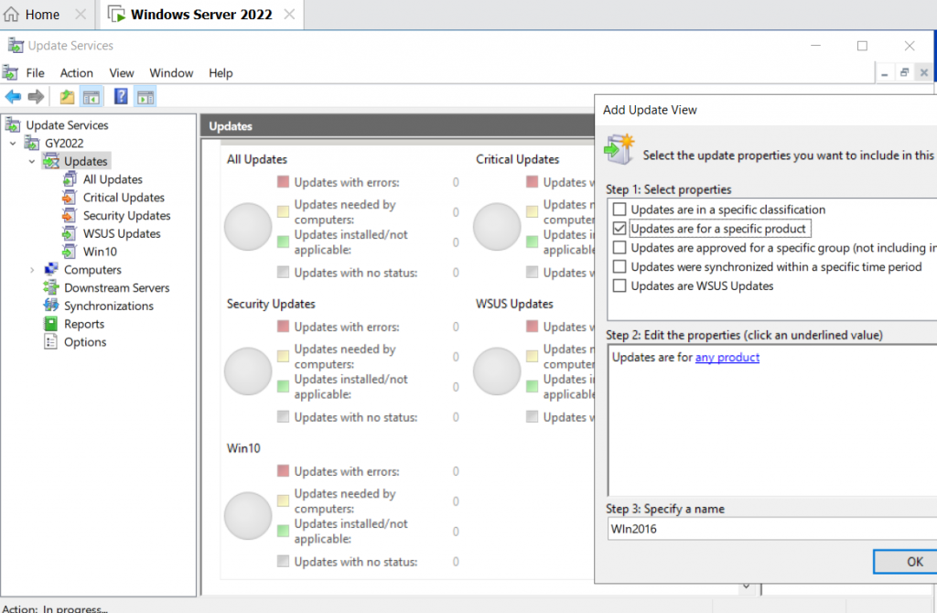Switch to the Home tab
Viewport: 937px width, 613px height.
42,15
